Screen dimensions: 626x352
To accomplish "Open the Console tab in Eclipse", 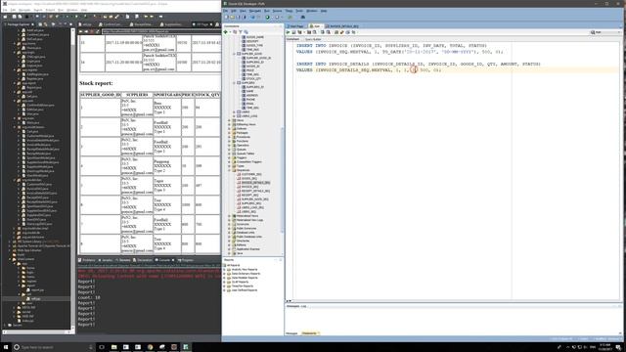I will [163, 260].
